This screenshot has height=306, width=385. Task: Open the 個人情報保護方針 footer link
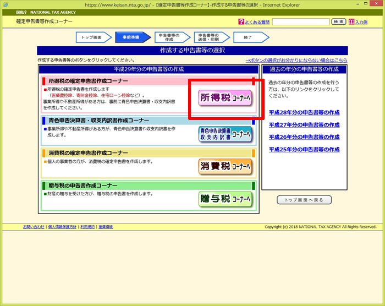click(63, 227)
